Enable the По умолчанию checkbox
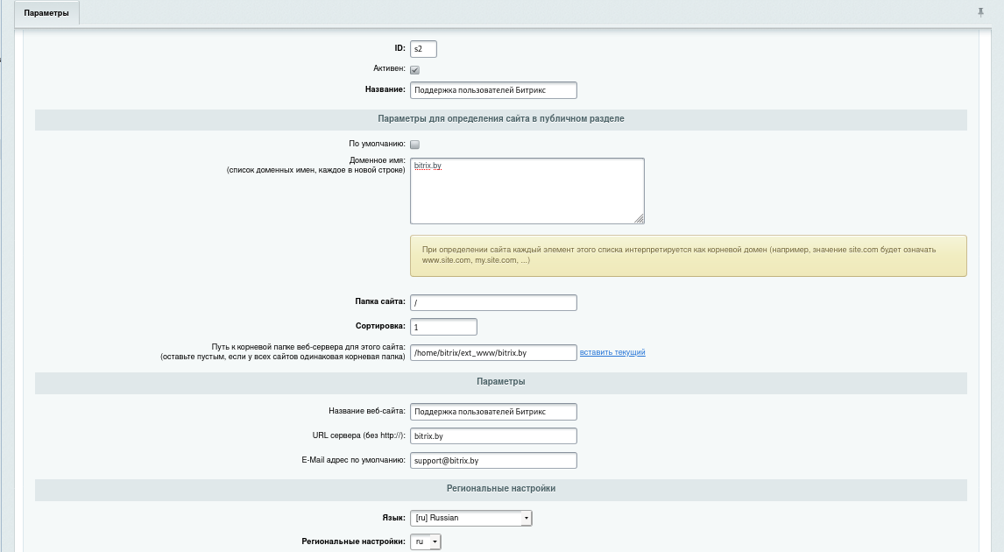This screenshot has width=1004, height=552. [415, 145]
